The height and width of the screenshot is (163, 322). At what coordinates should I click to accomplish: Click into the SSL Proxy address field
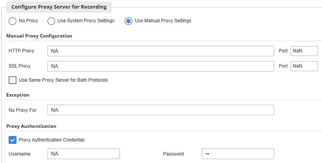point(161,66)
